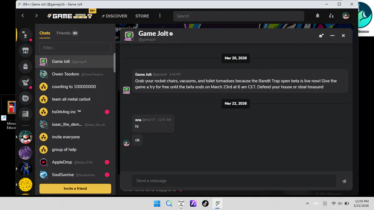Open Windows Start menu
The height and width of the screenshot is (210, 374).
click(157, 204)
